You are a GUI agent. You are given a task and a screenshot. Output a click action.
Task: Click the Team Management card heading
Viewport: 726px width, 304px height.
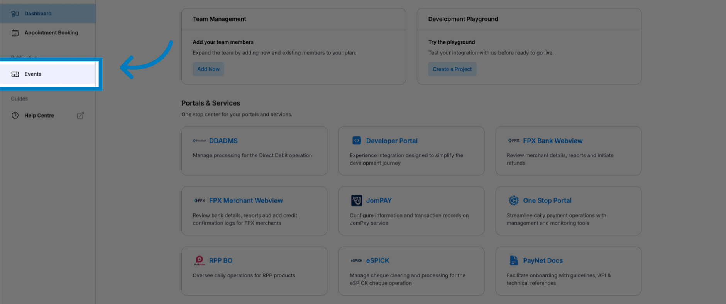[x=219, y=19]
